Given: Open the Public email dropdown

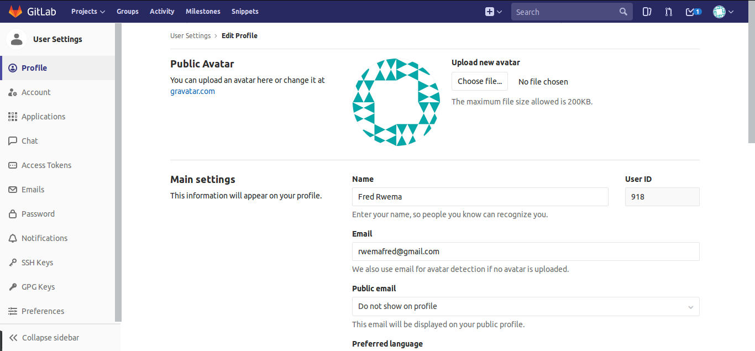Looking at the screenshot, I should [525, 306].
